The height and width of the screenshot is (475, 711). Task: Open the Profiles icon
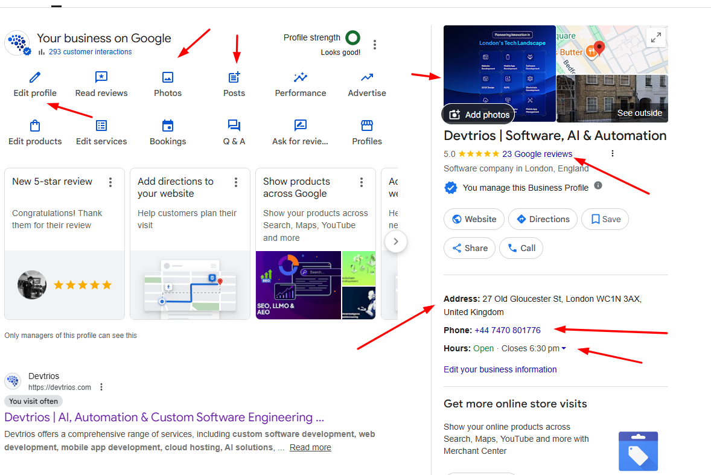click(x=366, y=126)
